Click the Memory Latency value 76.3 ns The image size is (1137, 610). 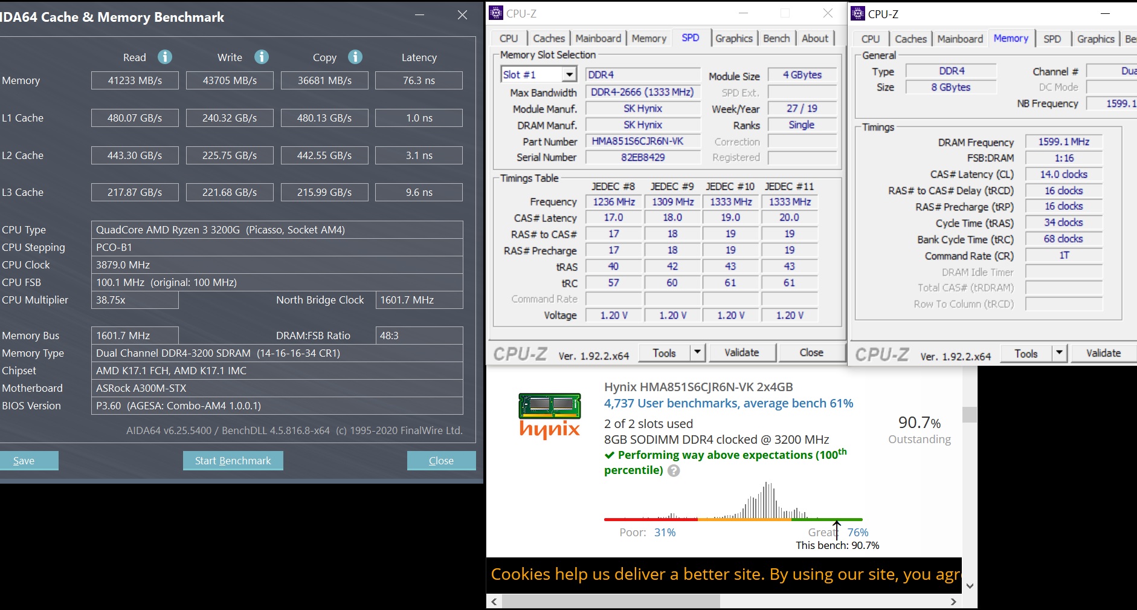(419, 80)
